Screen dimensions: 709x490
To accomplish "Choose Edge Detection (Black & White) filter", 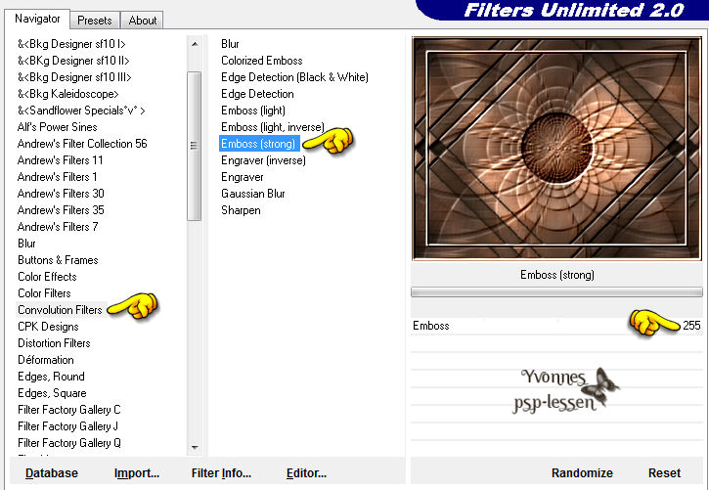I will pos(294,77).
